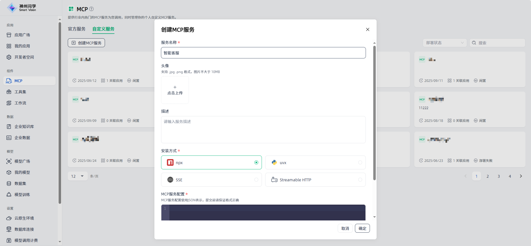Switch to the 官方服务 tab
531x246 pixels.
coord(77,29)
